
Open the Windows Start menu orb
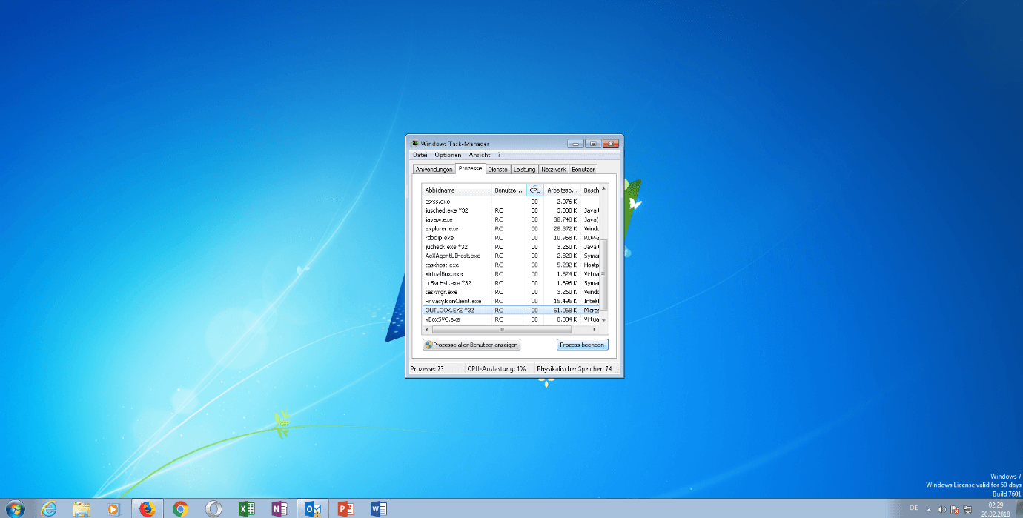tap(14, 508)
